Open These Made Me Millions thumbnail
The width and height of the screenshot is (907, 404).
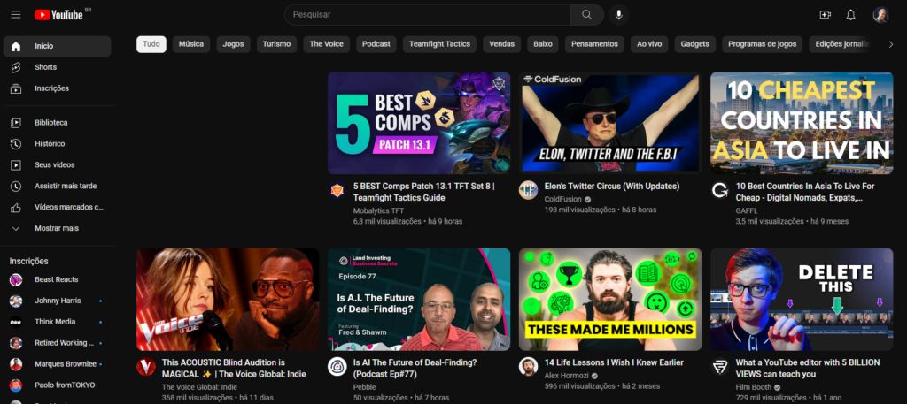pyautogui.click(x=610, y=300)
